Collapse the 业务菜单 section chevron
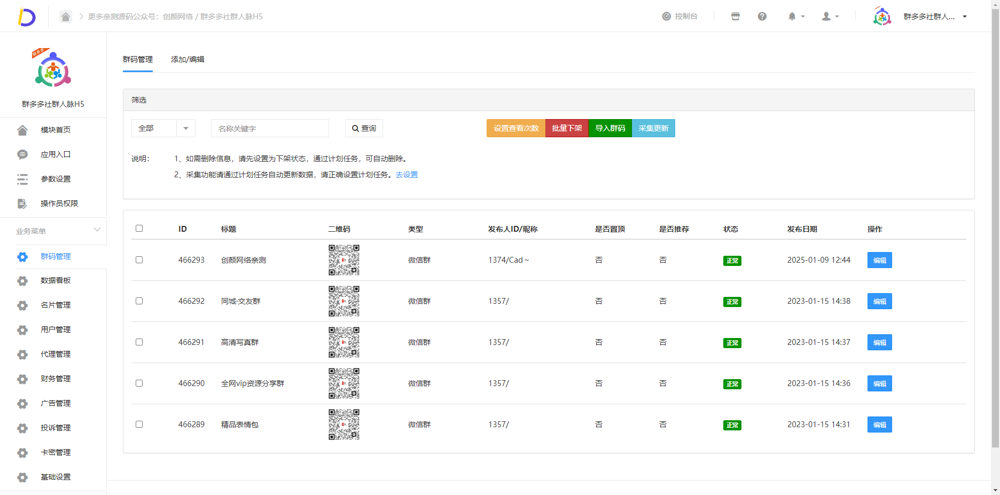Image resolution: width=1000 pixels, height=495 pixels. 97,230
